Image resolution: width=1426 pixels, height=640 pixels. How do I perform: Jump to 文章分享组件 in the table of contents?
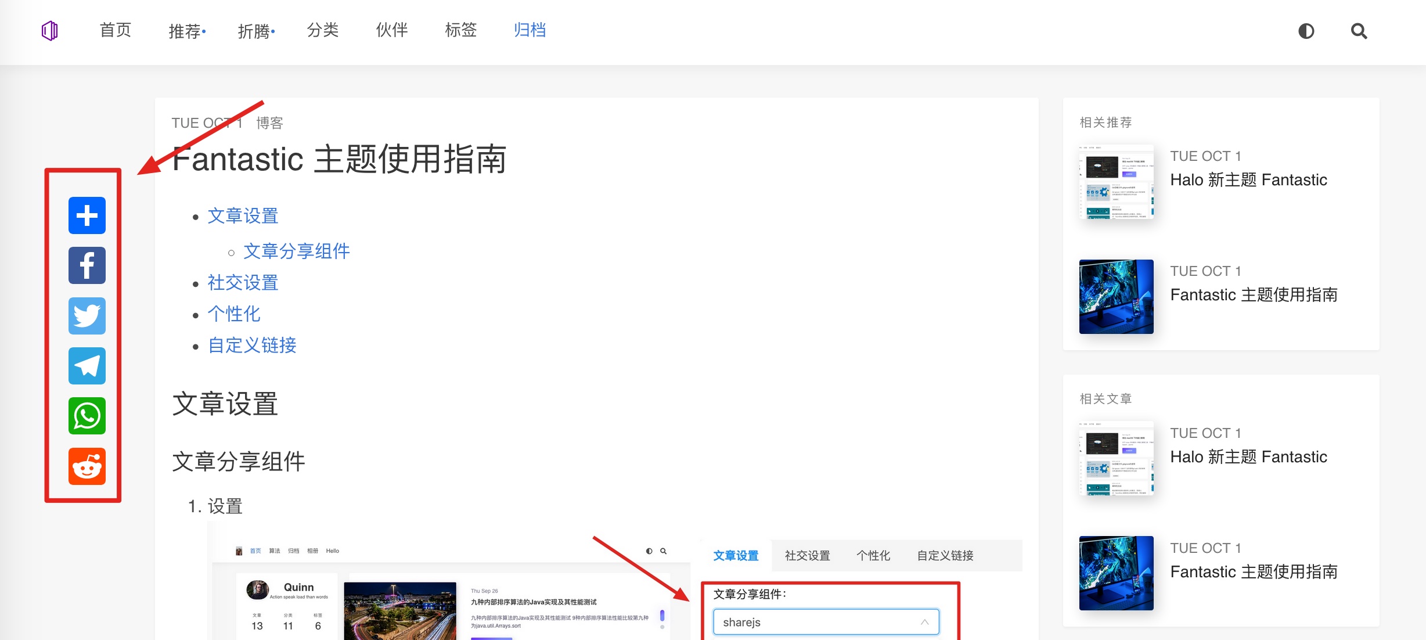pyautogui.click(x=296, y=251)
